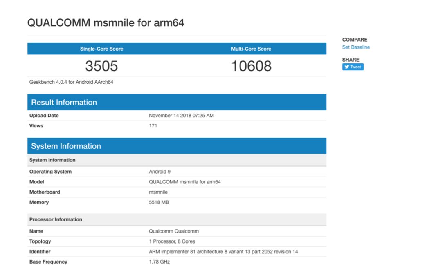Click the ARM implementer Identifier value
Viewport: 427px width, 275px height.
click(x=223, y=252)
